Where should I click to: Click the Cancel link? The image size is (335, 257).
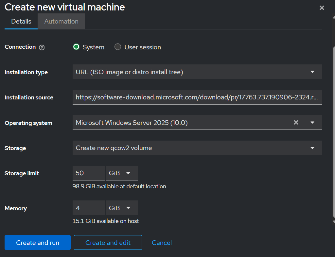162,243
